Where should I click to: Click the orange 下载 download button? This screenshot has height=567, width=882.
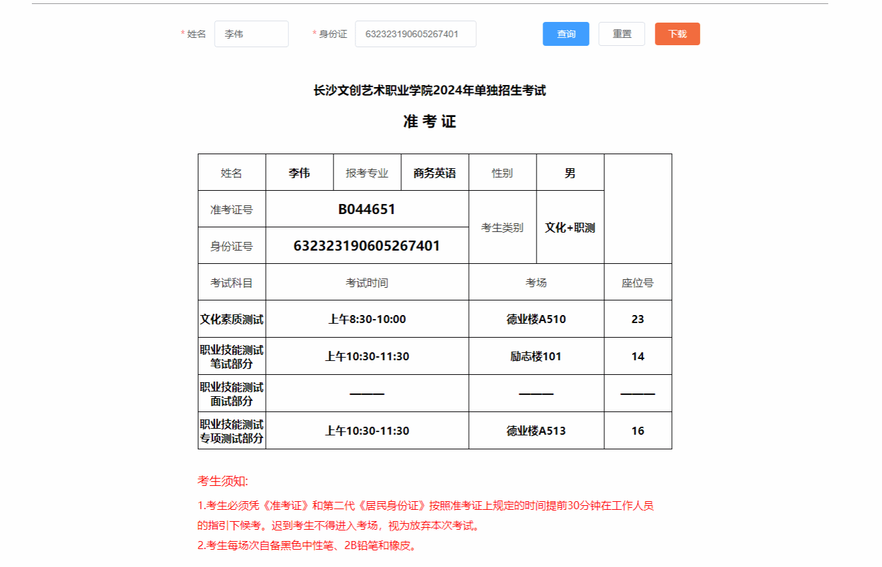tap(677, 34)
